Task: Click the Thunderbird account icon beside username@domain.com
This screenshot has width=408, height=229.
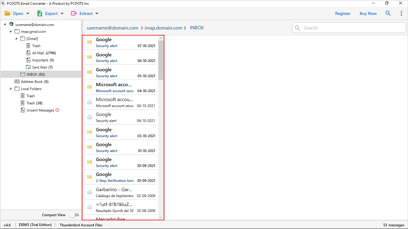Action: pos(11,24)
